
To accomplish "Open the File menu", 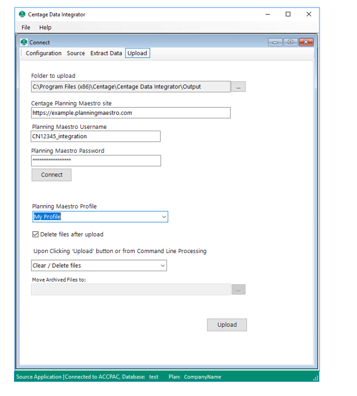I will tap(26, 28).
